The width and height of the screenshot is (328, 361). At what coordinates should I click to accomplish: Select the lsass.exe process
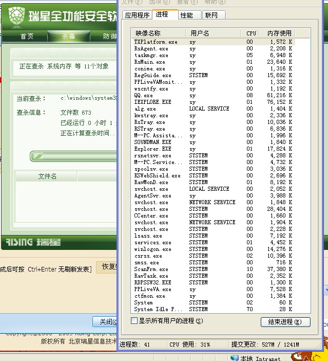pos(213,236)
